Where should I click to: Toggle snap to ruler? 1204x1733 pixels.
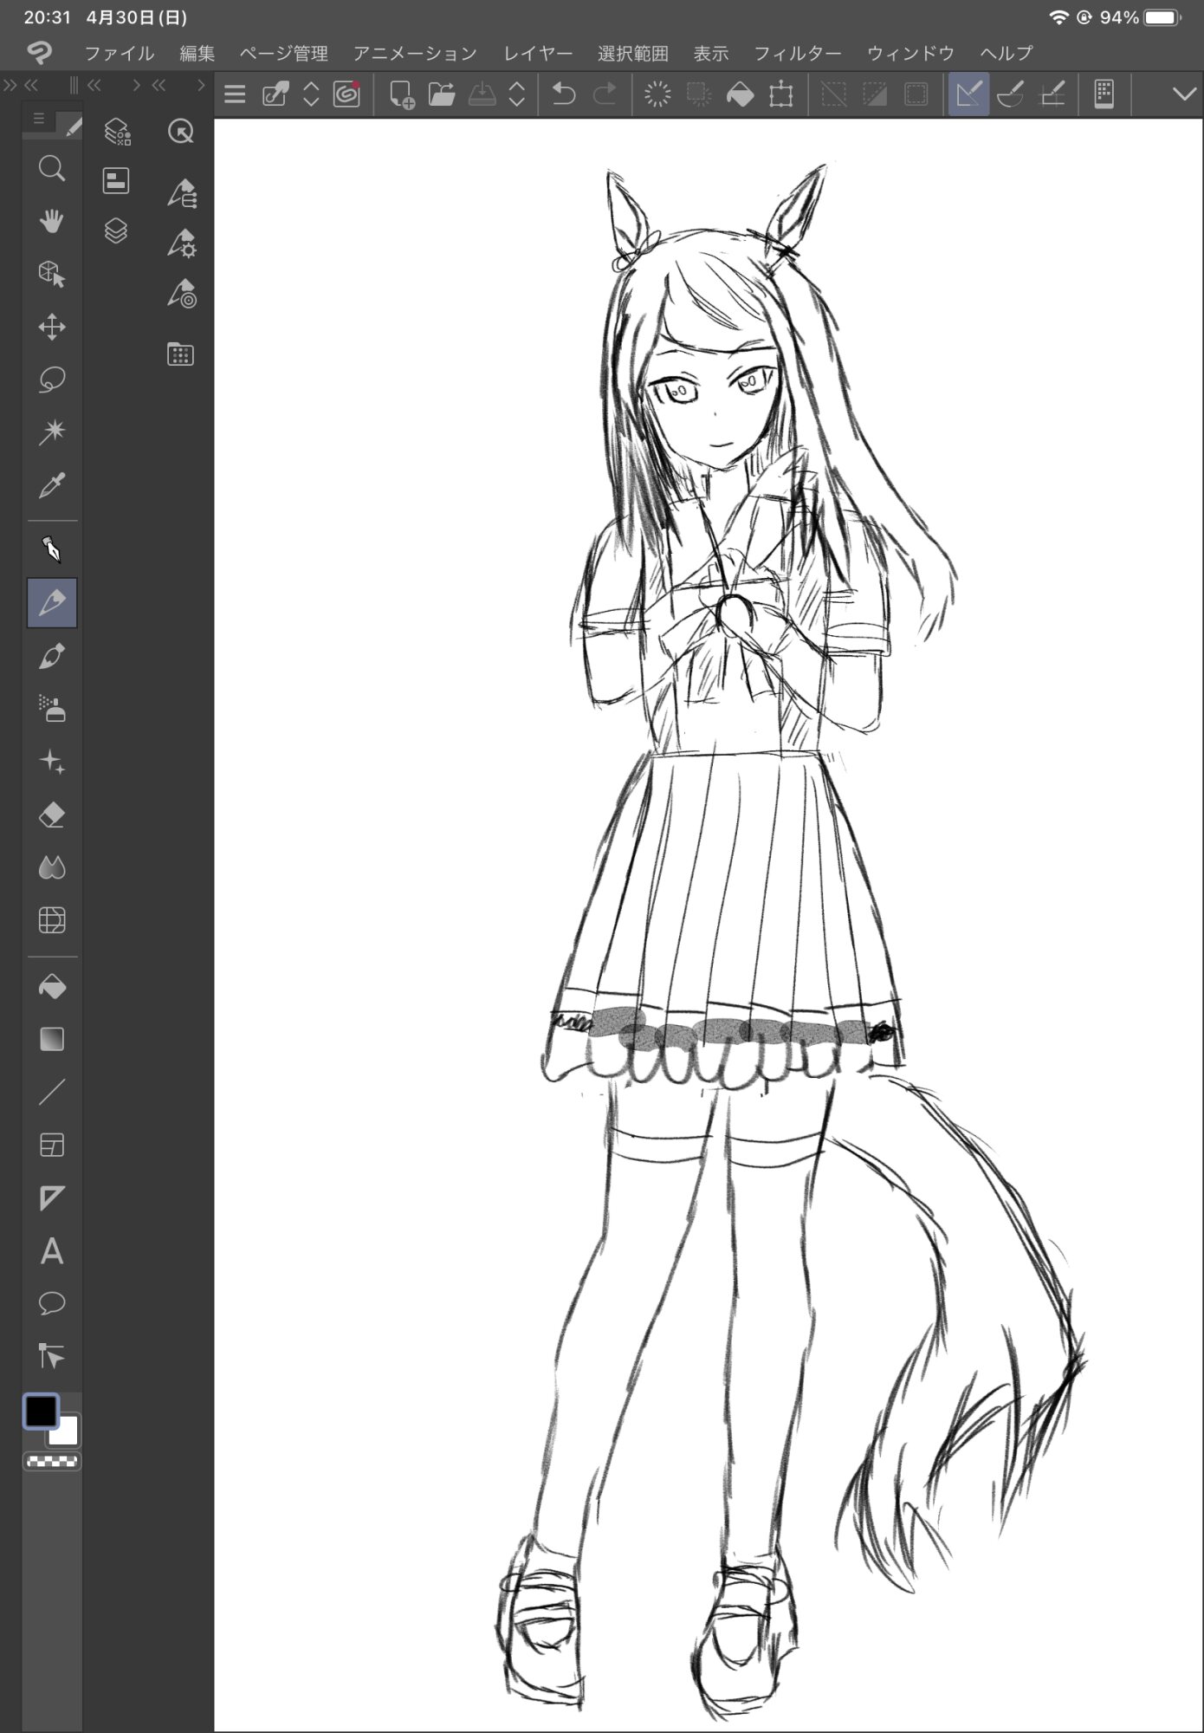point(968,94)
